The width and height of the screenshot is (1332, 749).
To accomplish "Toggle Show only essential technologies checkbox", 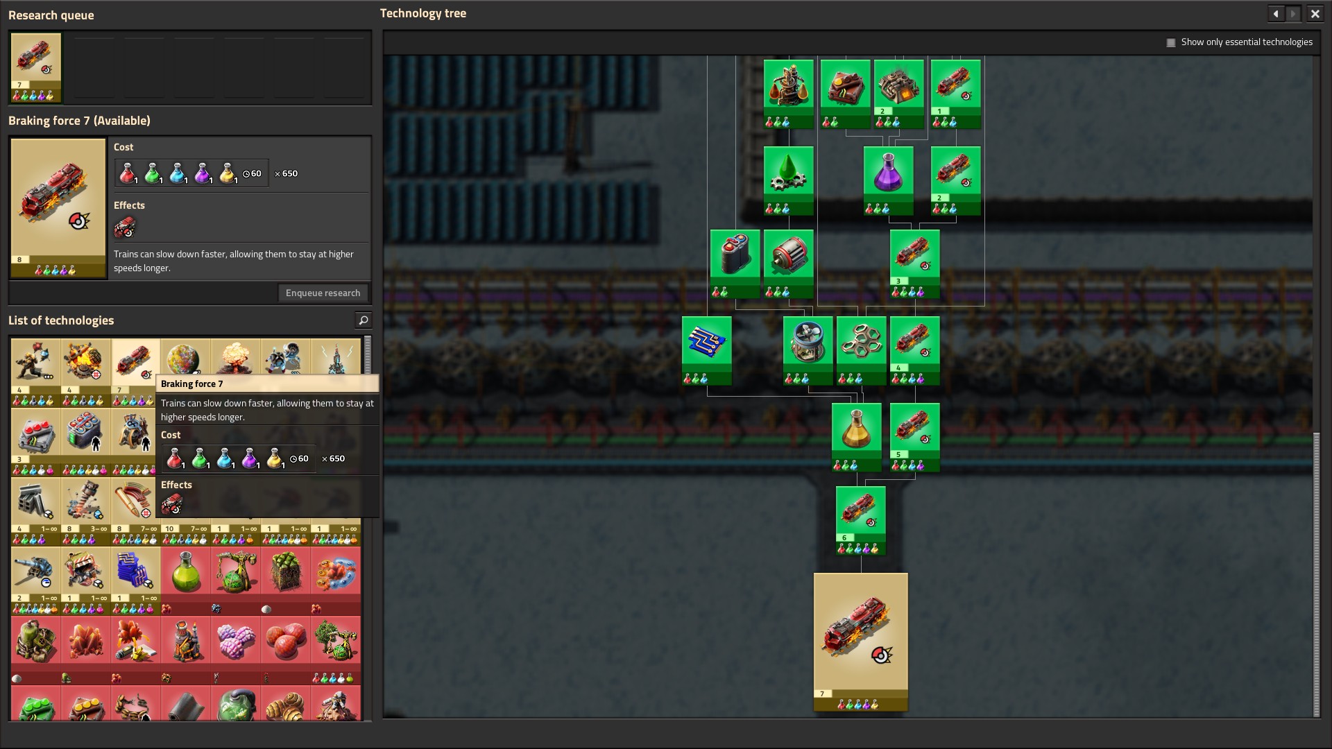I will [x=1171, y=42].
